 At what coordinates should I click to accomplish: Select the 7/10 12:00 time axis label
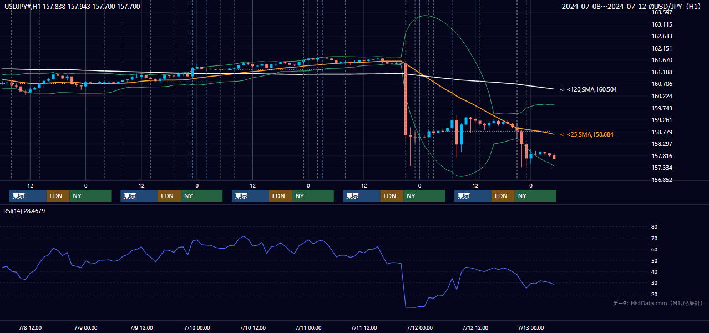pos(252,327)
